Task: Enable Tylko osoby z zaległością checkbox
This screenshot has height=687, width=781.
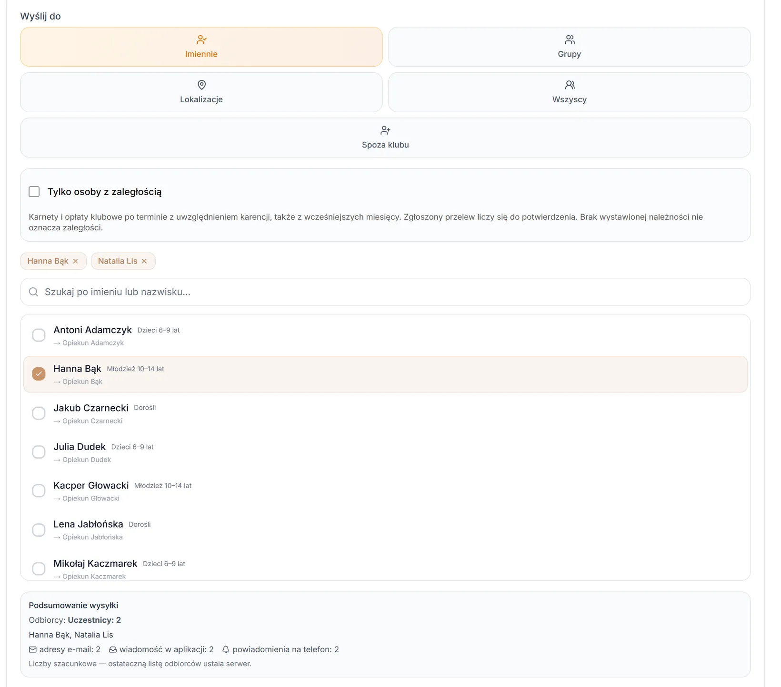Action: tap(34, 192)
